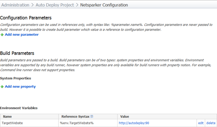Select the TargetWebsite name cell
217x127 pixels.
point(29,123)
